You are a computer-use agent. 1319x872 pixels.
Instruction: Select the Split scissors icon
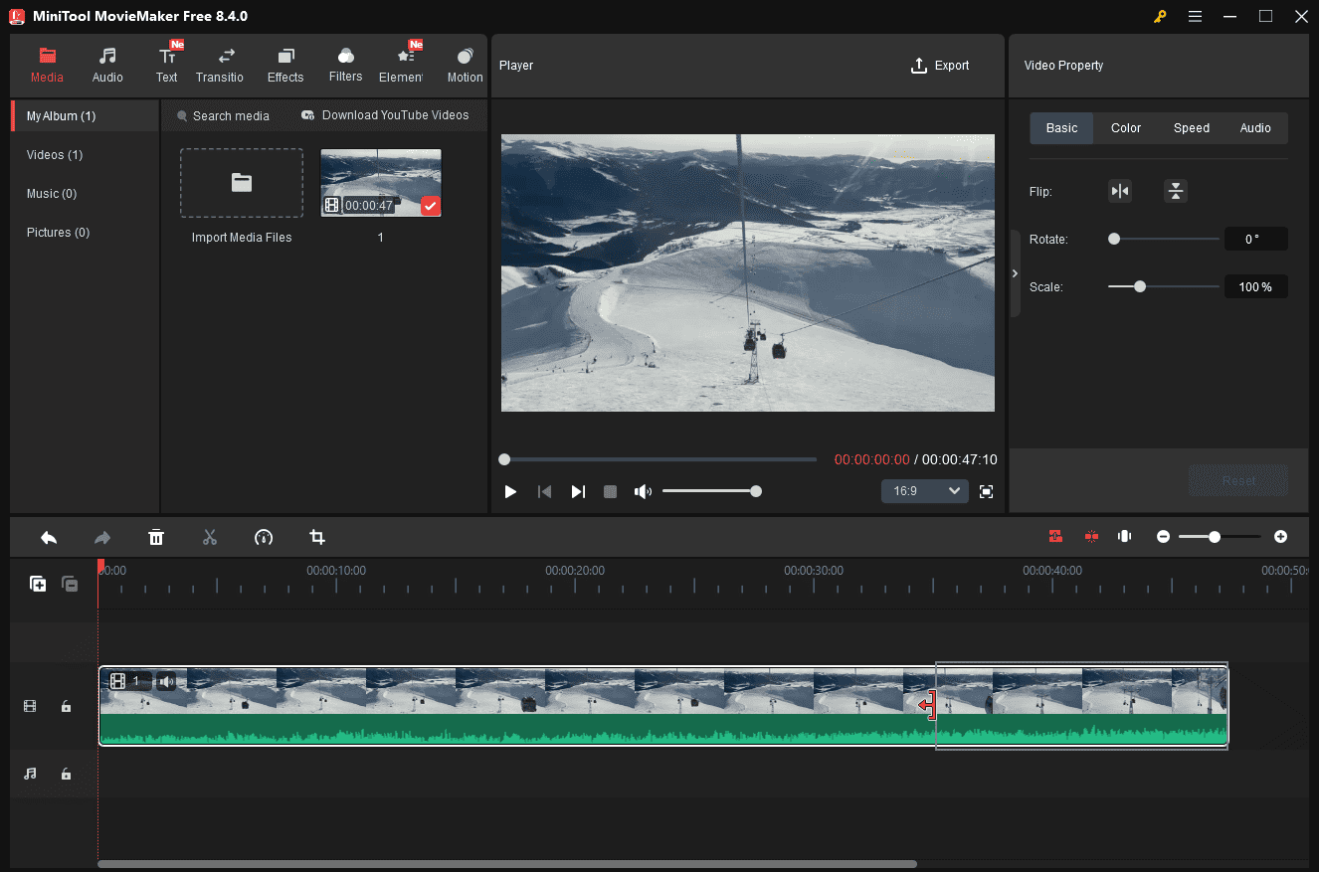coord(210,537)
